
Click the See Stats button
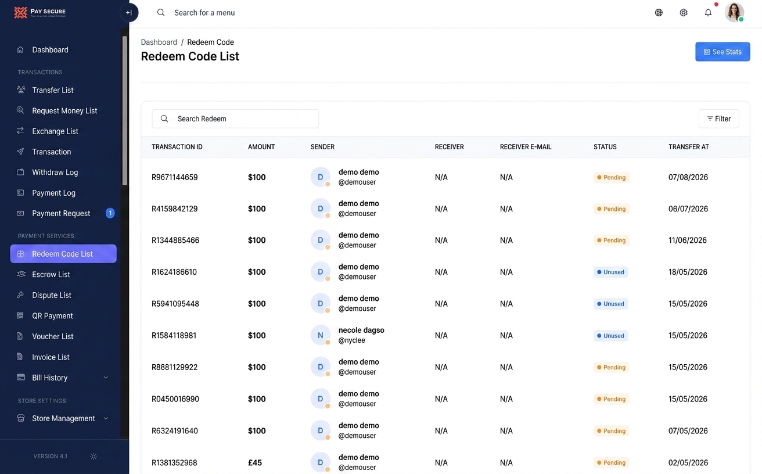pyautogui.click(x=723, y=52)
